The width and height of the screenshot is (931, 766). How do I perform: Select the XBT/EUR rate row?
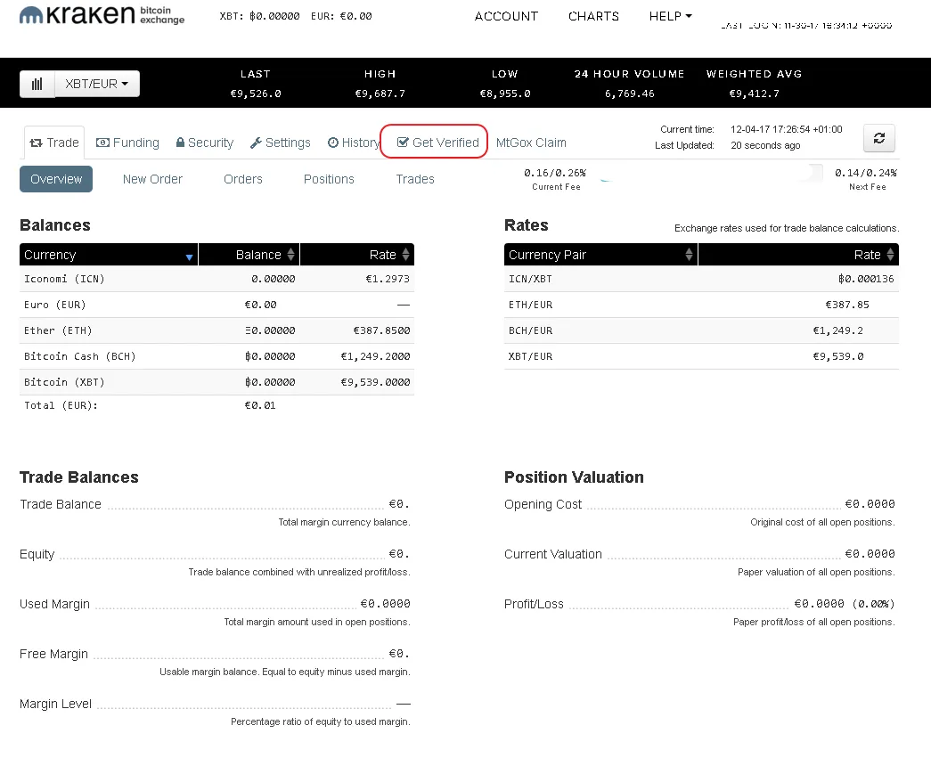click(x=701, y=356)
